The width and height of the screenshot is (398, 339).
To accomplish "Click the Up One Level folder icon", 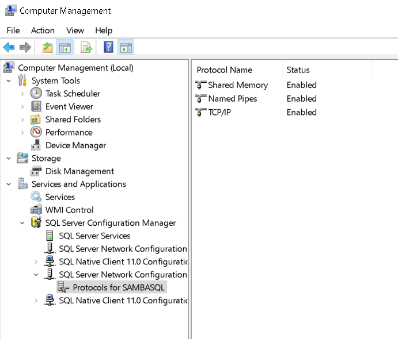I will (47, 47).
